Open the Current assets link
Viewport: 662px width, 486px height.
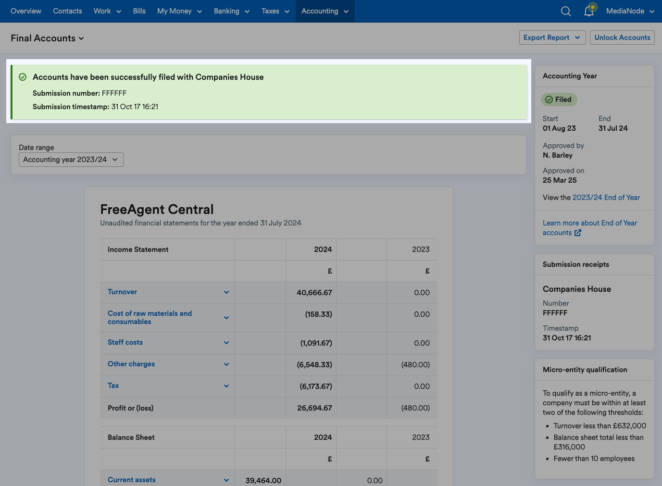pyautogui.click(x=132, y=480)
